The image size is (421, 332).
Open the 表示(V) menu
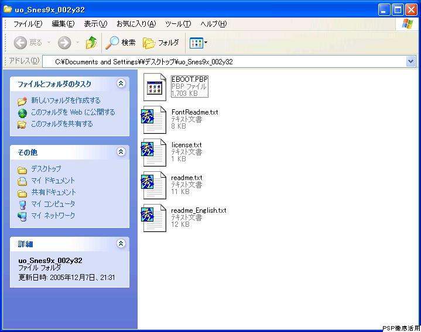[95, 24]
